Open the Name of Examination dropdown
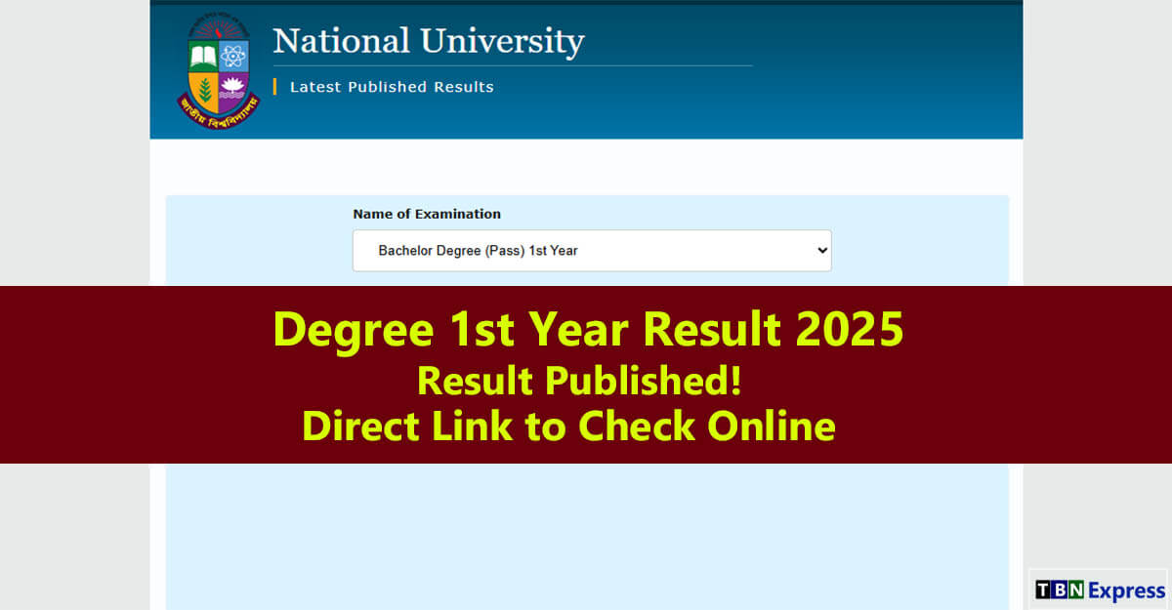Image resolution: width=1172 pixels, height=610 pixels. tap(592, 251)
